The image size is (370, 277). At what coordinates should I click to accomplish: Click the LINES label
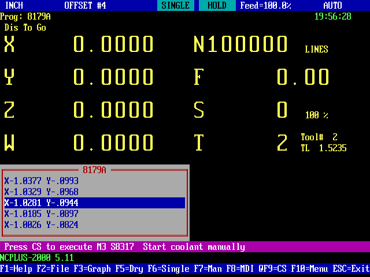pos(317,50)
